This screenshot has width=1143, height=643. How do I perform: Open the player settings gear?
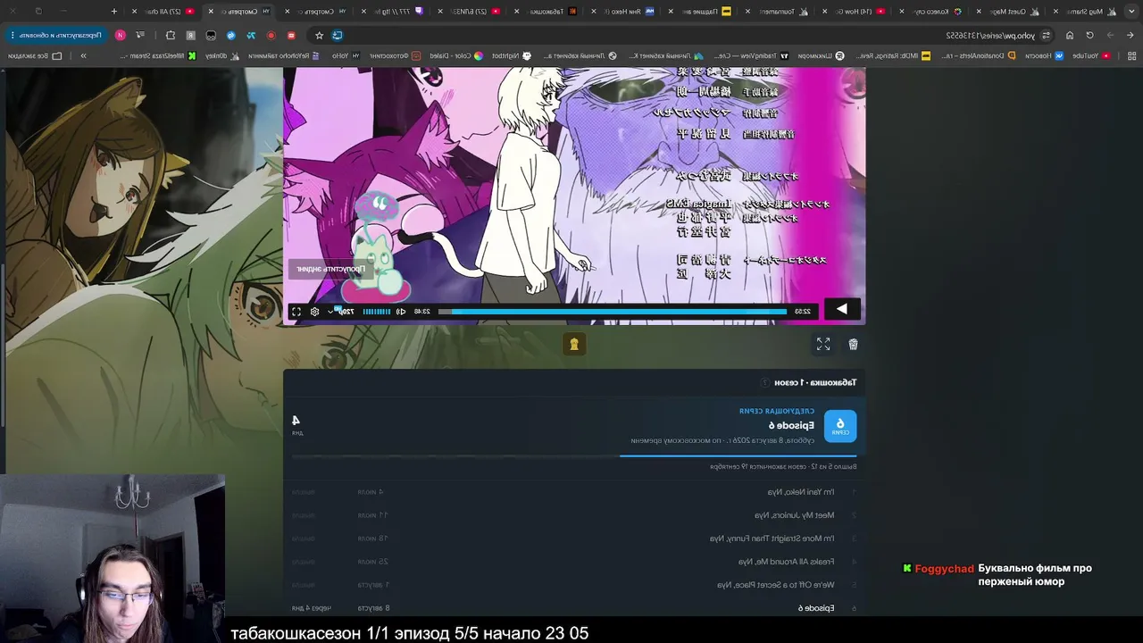point(314,312)
